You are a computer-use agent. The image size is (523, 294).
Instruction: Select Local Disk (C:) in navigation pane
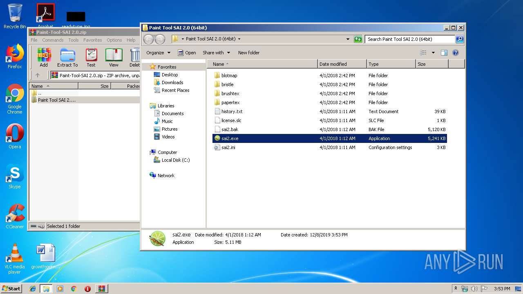tap(175, 160)
